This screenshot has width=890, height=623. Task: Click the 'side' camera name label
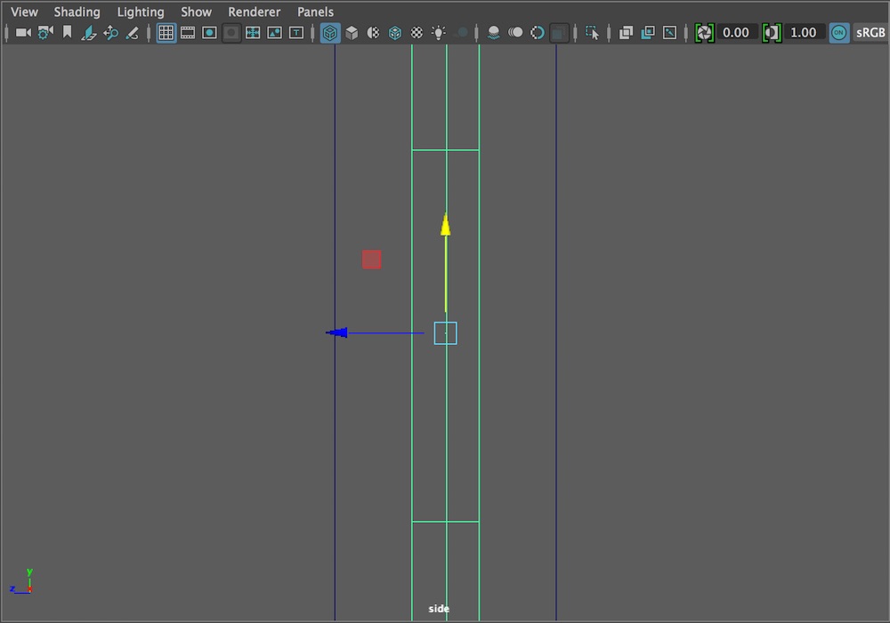click(439, 609)
